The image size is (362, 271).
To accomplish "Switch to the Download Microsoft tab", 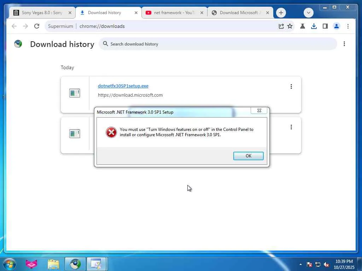I will (x=240, y=13).
